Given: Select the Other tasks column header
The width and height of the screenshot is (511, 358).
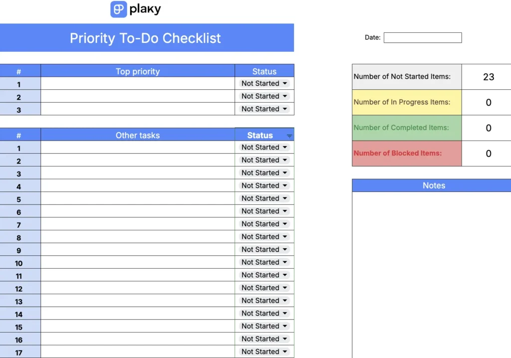Looking at the screenshot, I should [x=138, y=135].
